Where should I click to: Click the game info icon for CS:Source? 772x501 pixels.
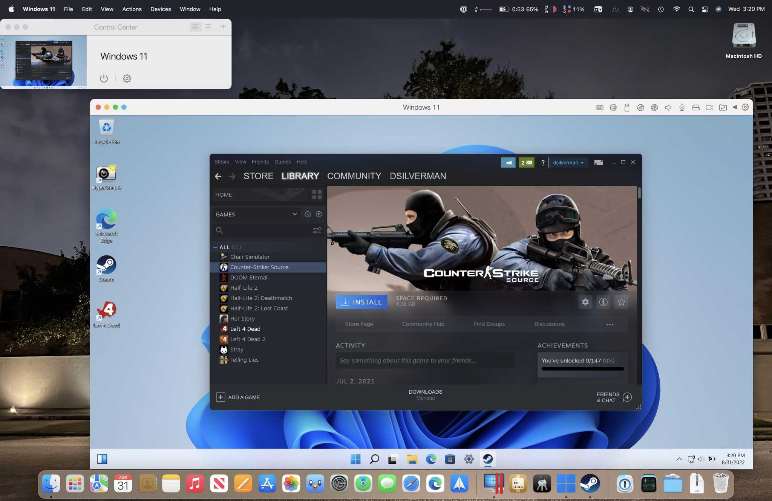(603, 302)
